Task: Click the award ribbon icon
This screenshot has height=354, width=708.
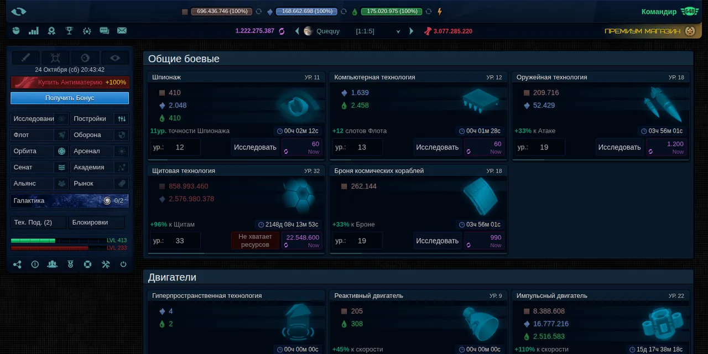Action: (51, 31)
